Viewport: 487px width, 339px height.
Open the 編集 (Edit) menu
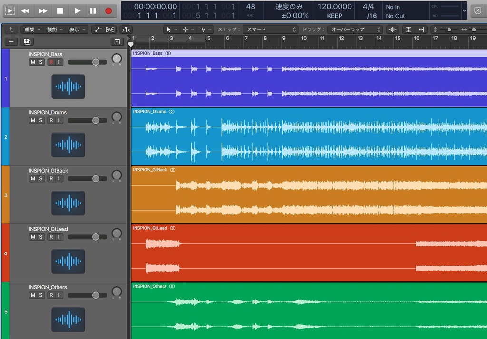click(x=32, y=29)
